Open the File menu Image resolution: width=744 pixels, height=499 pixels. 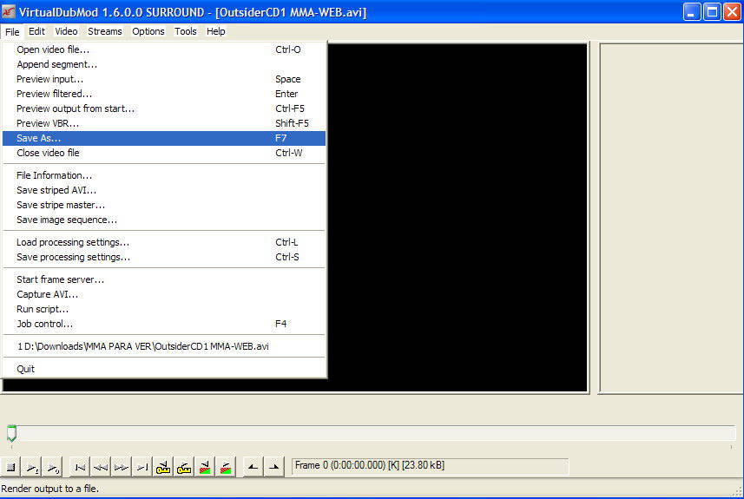(x=12, y=32)
